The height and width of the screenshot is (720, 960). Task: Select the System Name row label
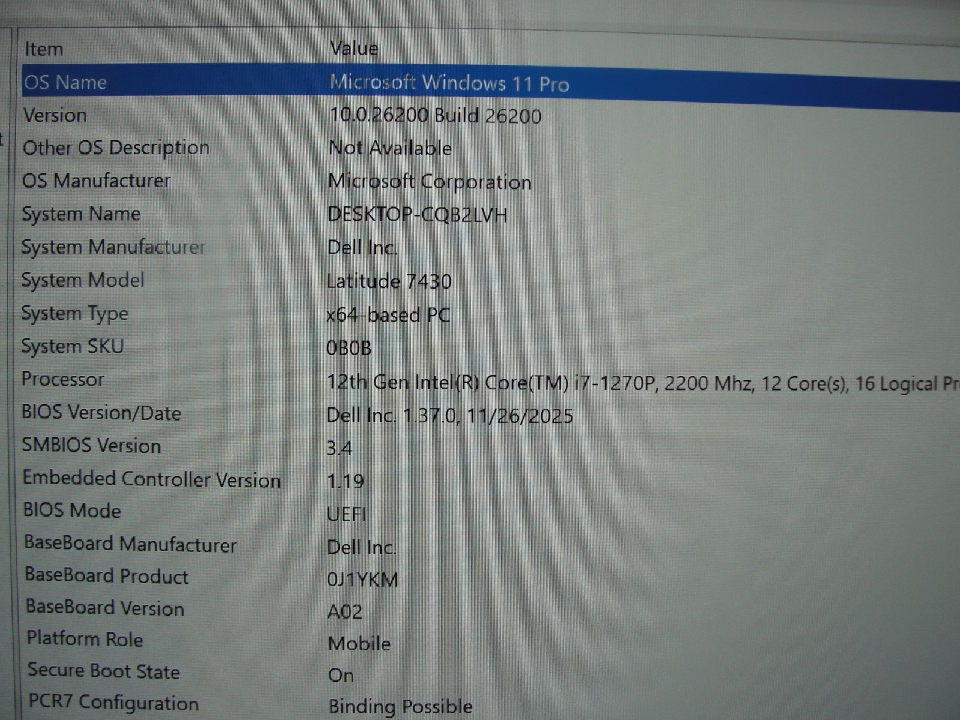[81, 214]
